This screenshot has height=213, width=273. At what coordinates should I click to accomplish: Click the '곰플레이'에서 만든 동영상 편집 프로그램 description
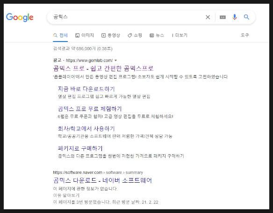coord(140,77)
